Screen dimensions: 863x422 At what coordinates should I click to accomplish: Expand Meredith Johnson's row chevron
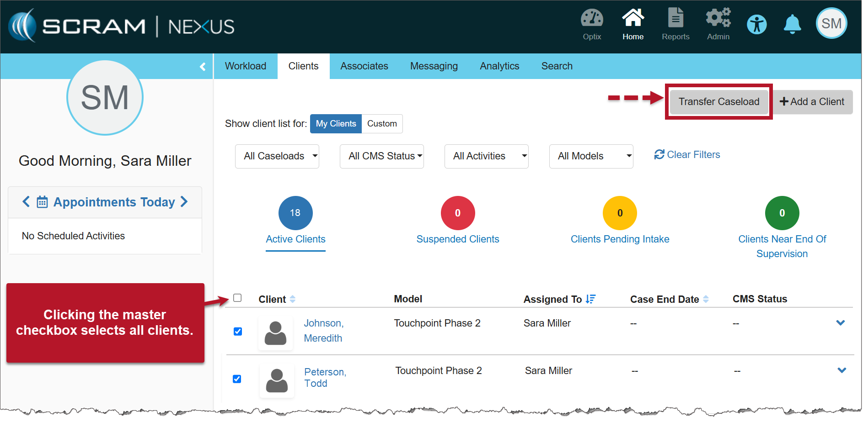pyautogui.click(x=840, y=323)
